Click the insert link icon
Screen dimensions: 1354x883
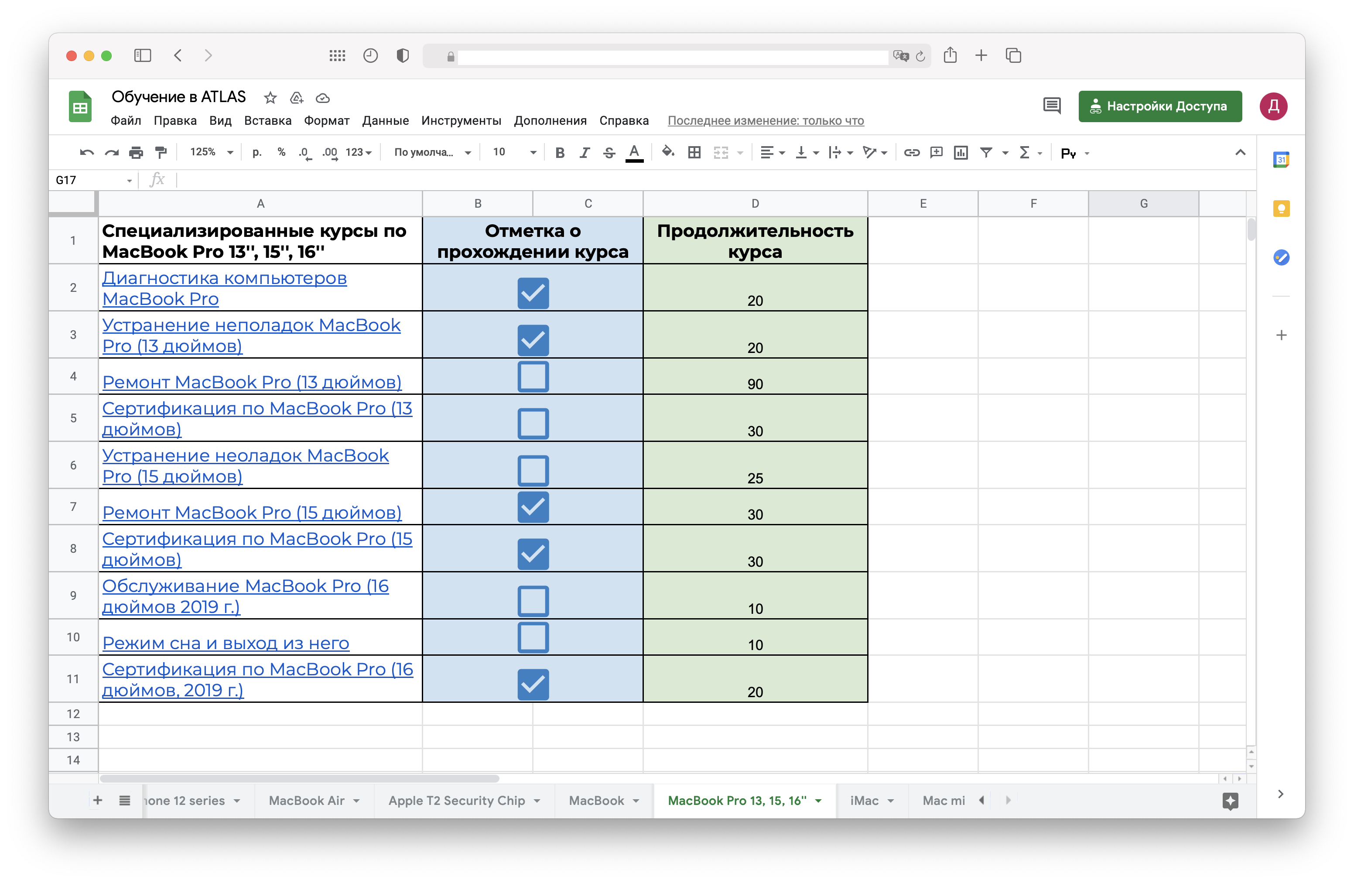pos(911,153)
